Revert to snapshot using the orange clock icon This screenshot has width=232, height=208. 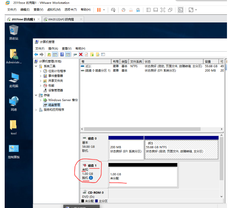[131, 10]
